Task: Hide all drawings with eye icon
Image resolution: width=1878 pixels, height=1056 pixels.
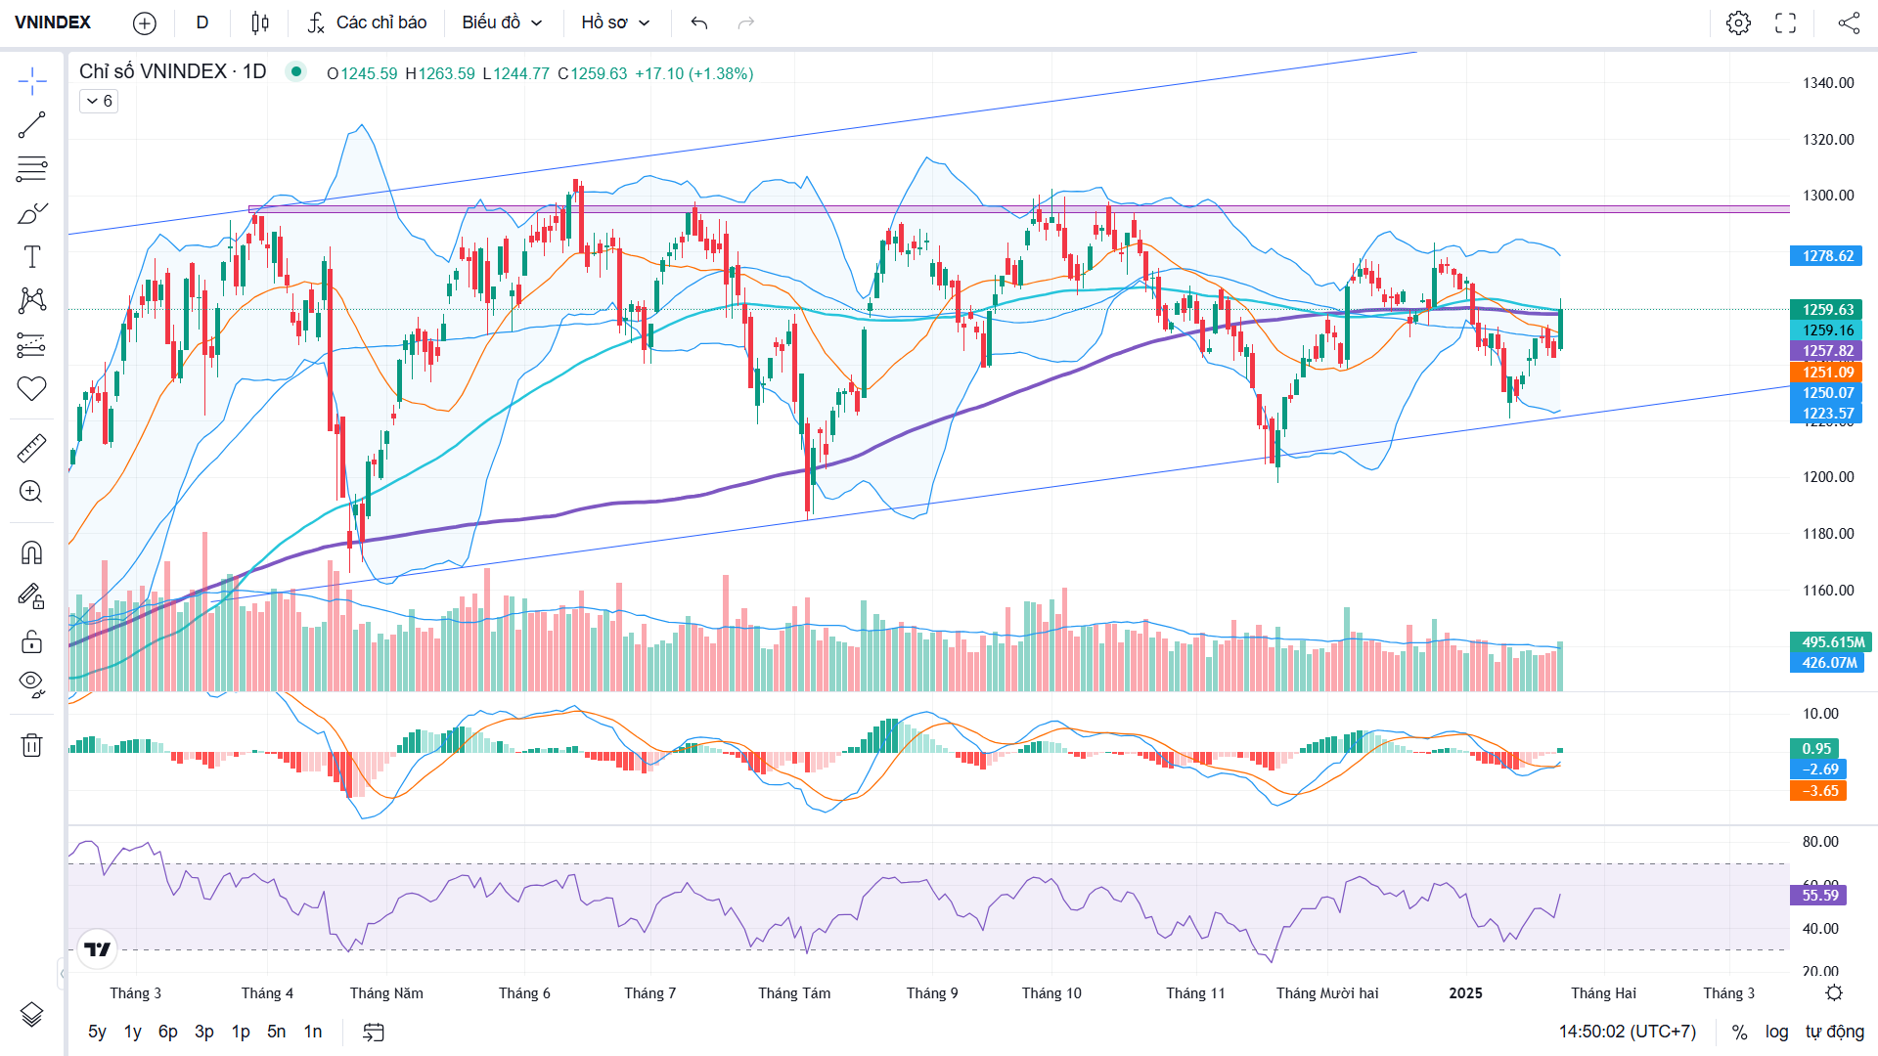Action: point(31,683)
